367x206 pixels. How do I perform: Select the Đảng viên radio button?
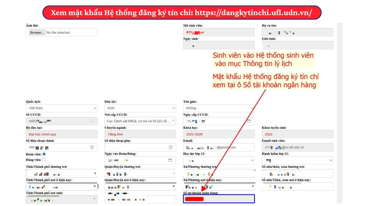tap(44, 160)
